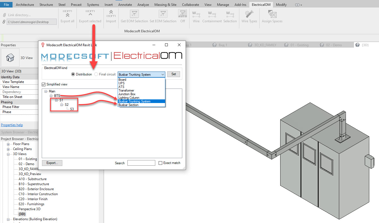
Task: Select Perspective 3D view
Action: pyautogui.click(x=29, y=209)
